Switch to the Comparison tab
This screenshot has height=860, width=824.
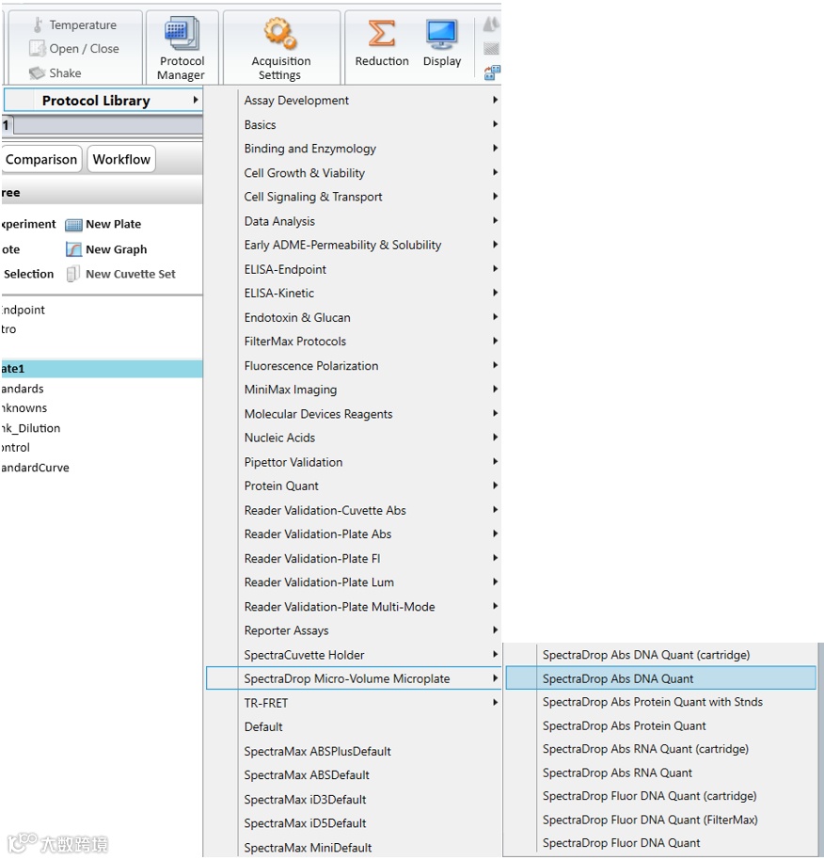(x=41, y=159)
